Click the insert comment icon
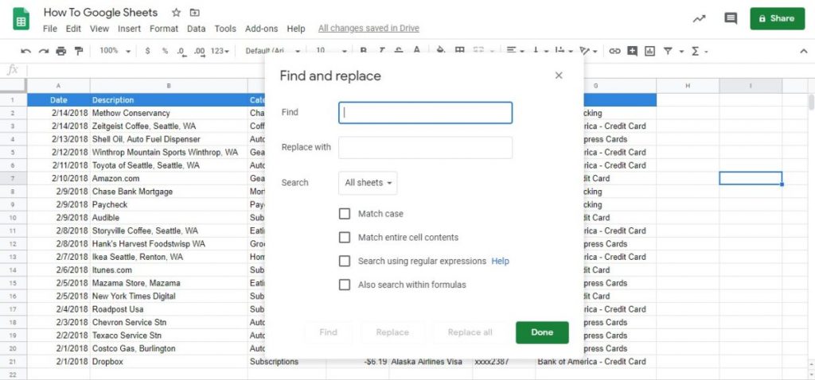The height and width of the screenshot is (380, 815). click(632, 51)
